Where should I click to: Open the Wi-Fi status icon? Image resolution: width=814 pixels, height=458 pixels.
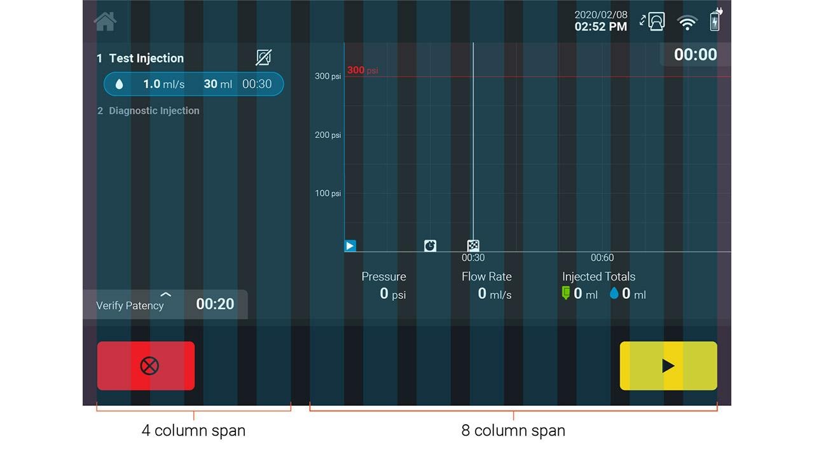coord(687,23)
